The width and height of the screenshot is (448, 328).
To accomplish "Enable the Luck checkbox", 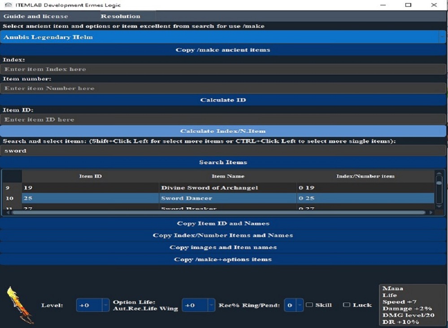I will tap(347, 305).
